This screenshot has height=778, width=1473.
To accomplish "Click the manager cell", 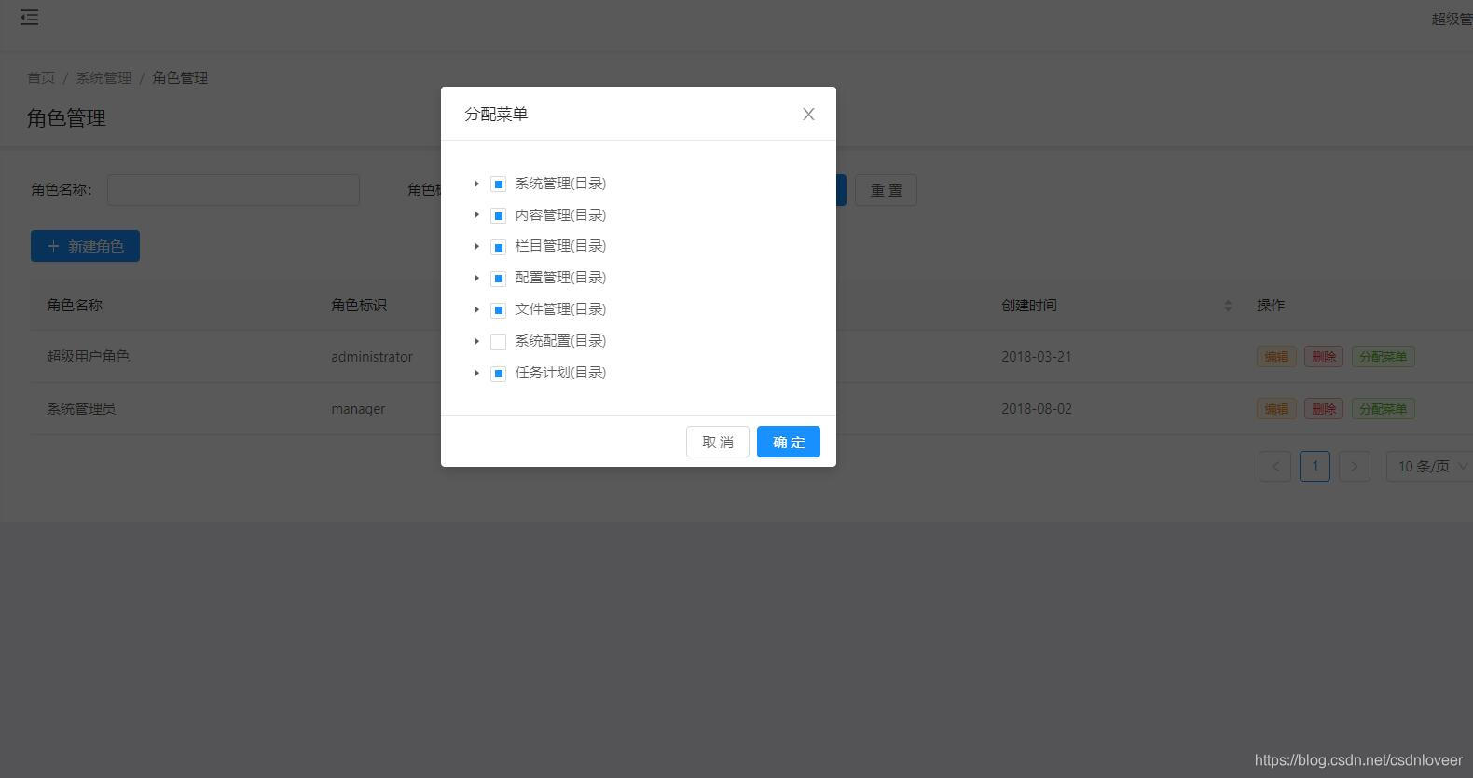I will [x=358, y=409].
